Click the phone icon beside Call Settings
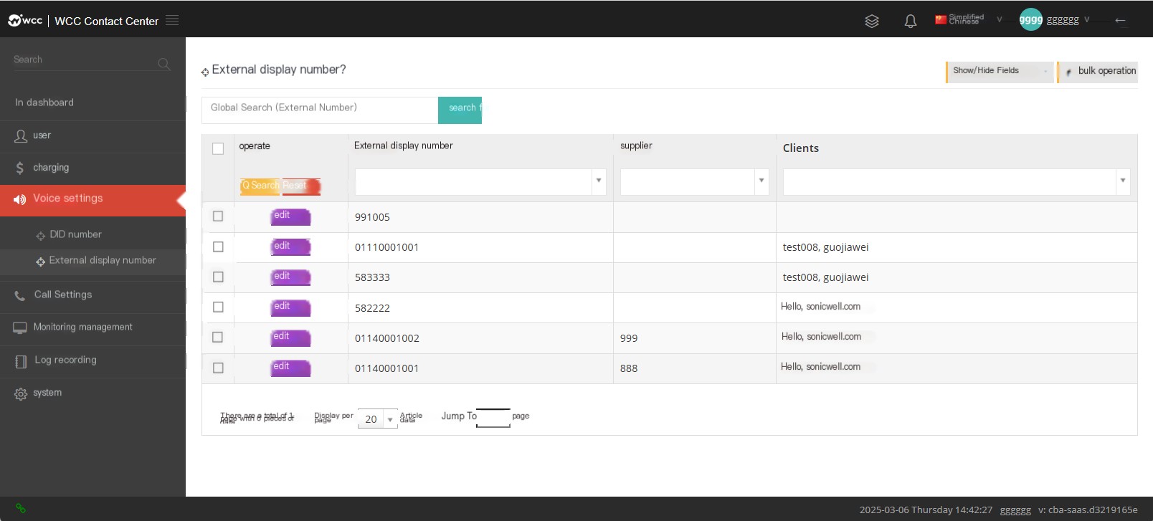1153x521 pixels. (20, 295)
